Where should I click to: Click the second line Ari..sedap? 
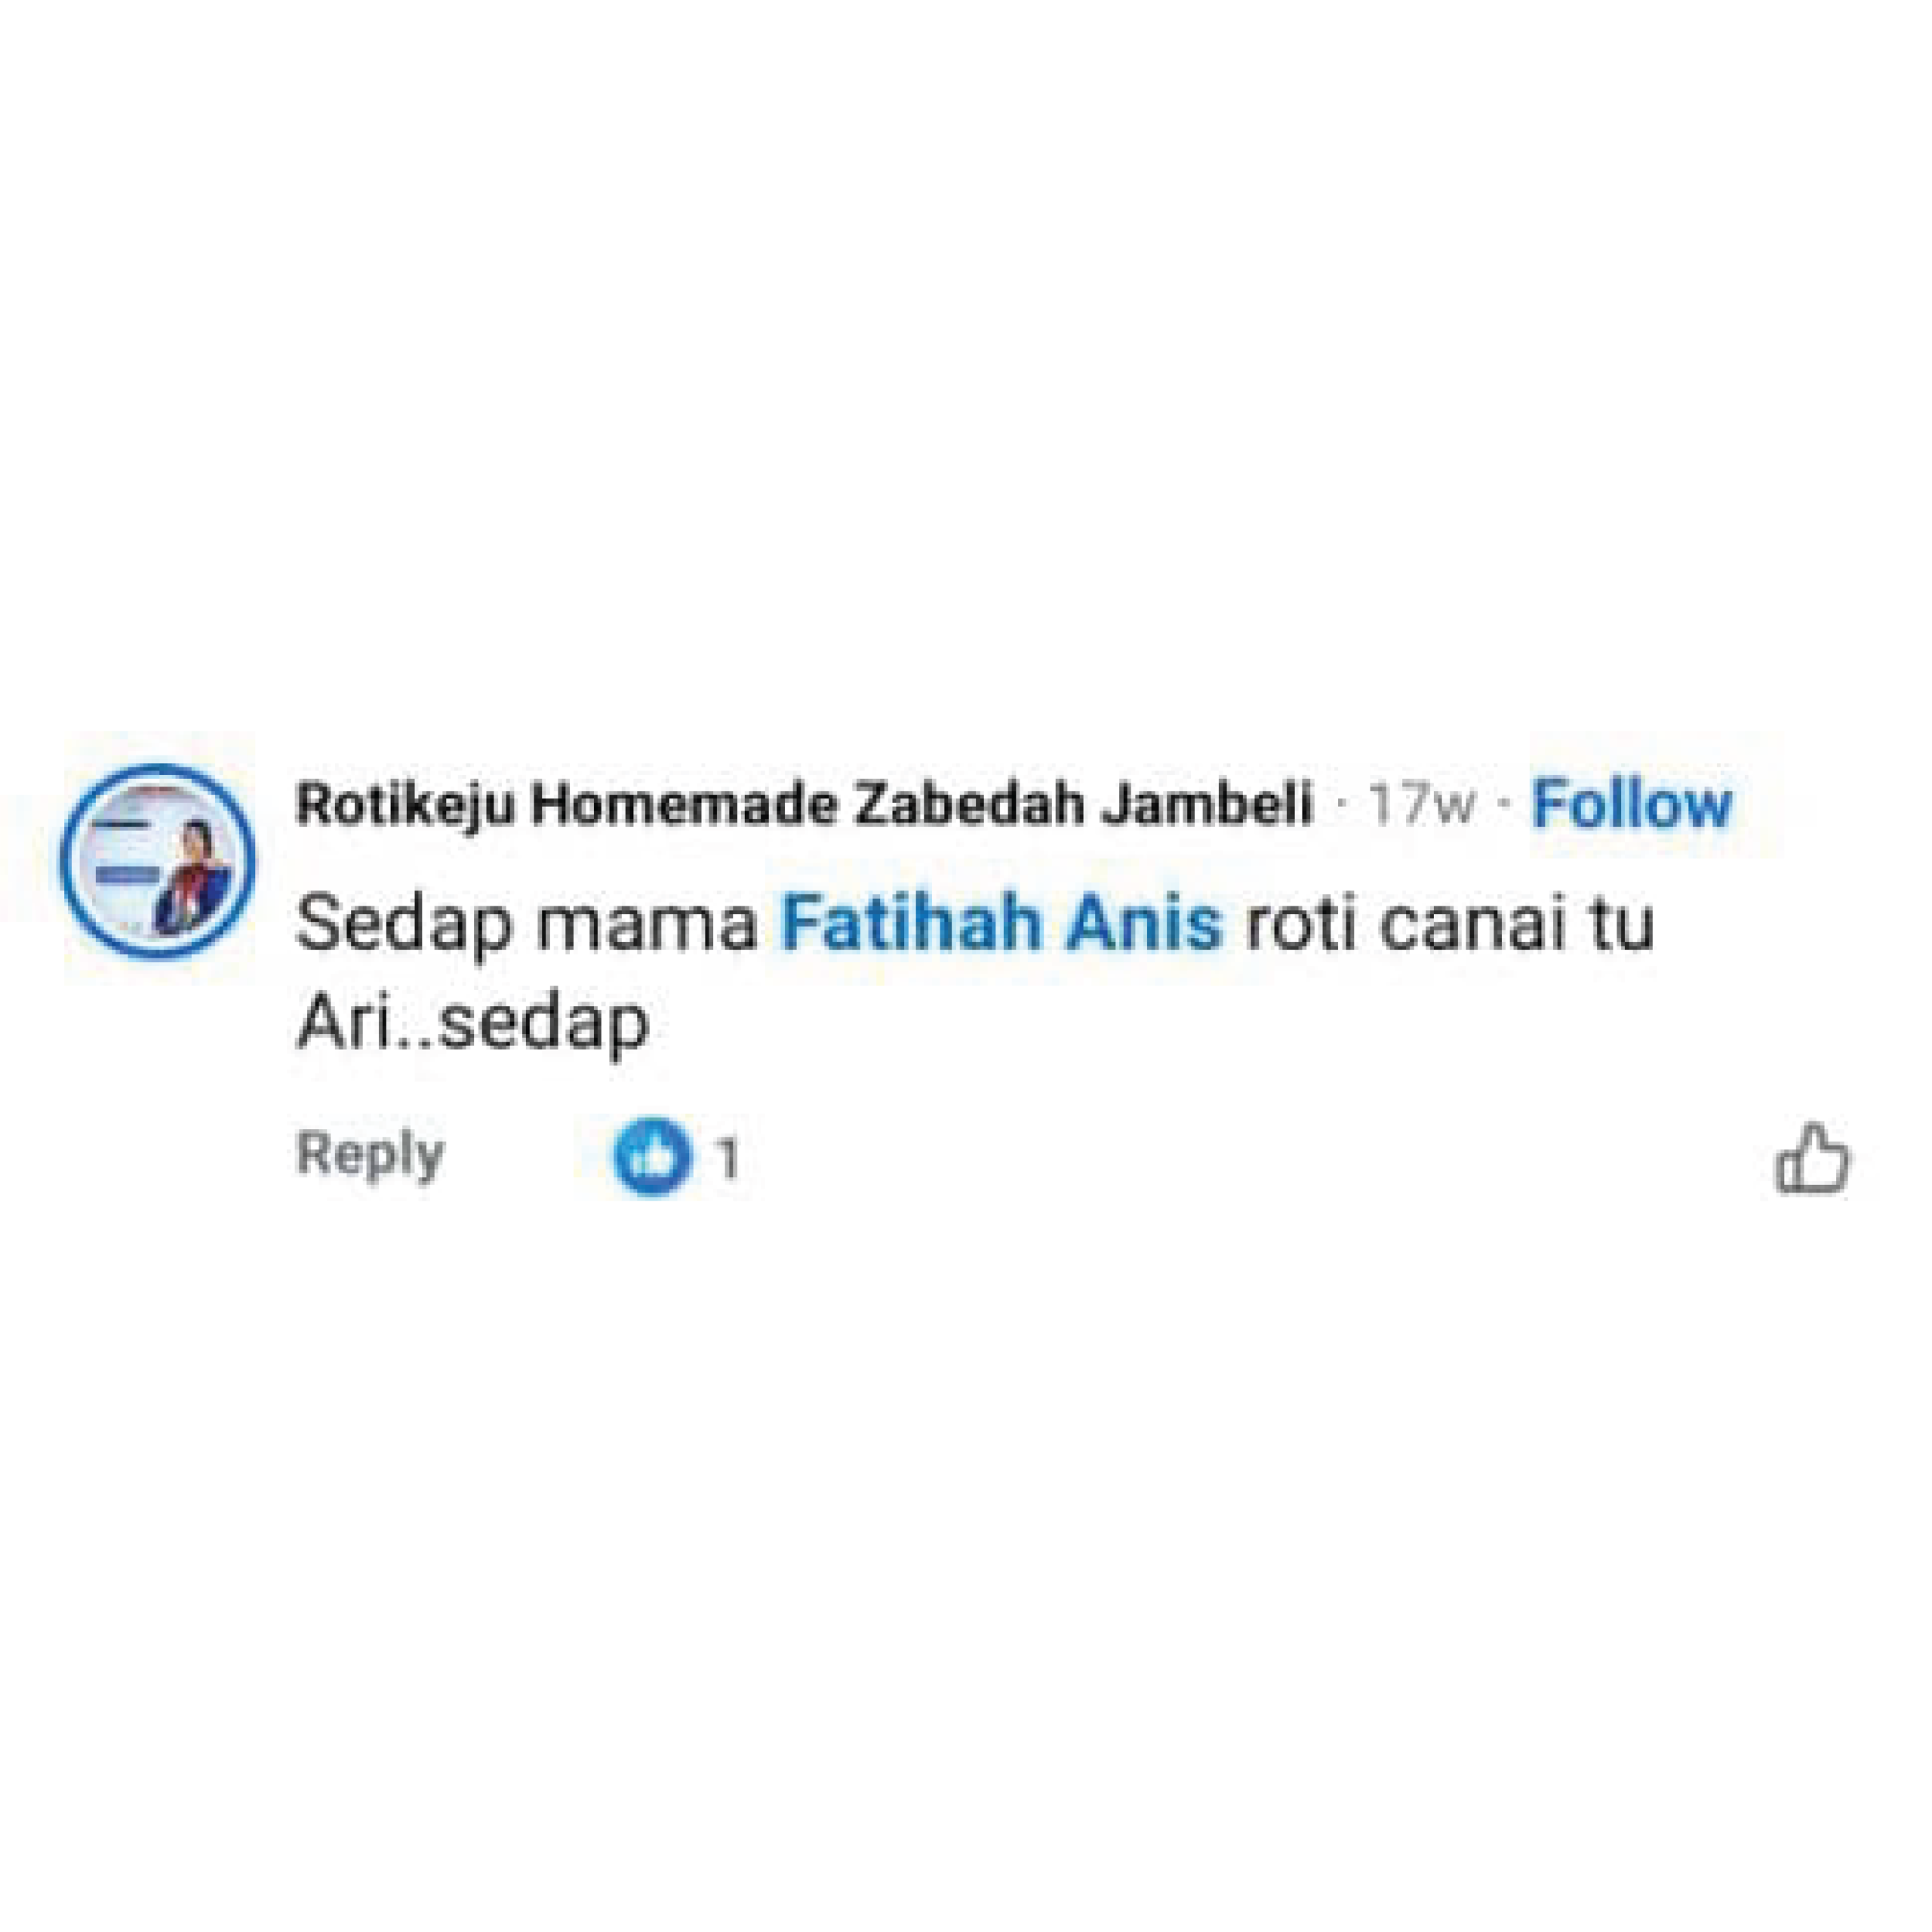click(x=473, y=1023)
